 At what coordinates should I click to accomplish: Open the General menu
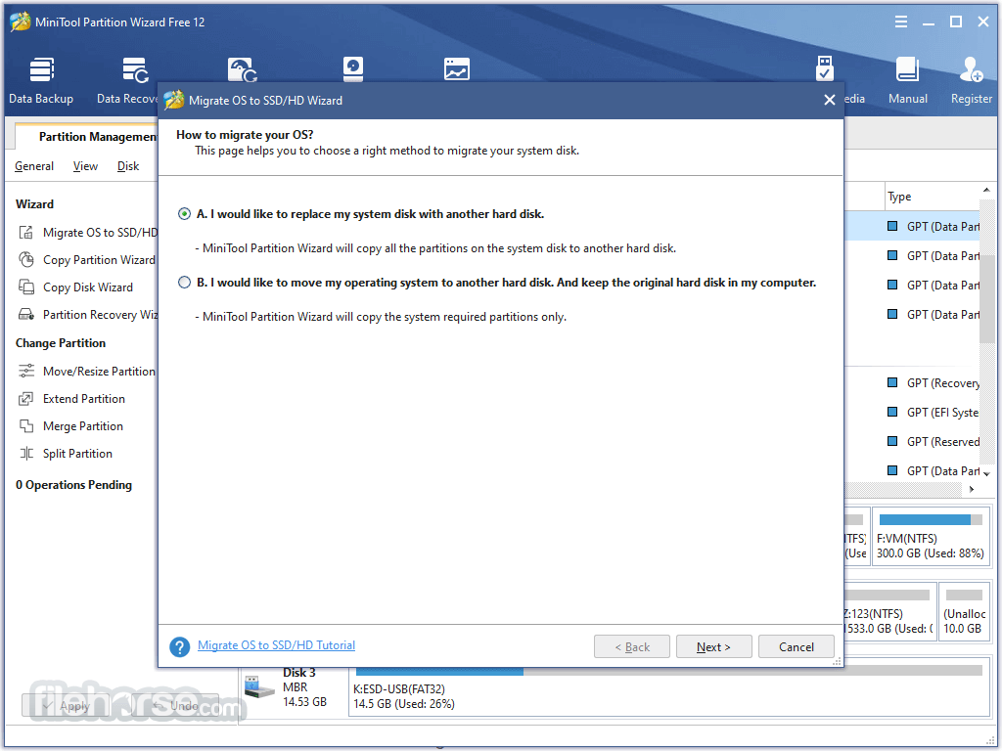(34, 166)
